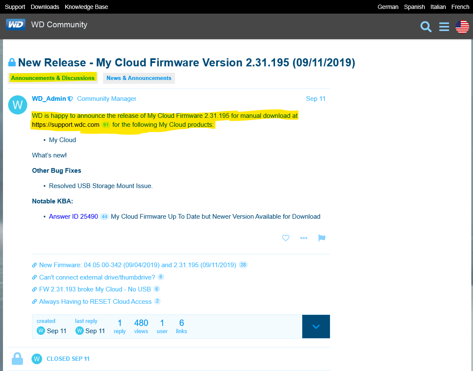The width and height of the screenshot is (473, 371).
Task: Click the Sep 11 post date link
Action: pos(315,99)
